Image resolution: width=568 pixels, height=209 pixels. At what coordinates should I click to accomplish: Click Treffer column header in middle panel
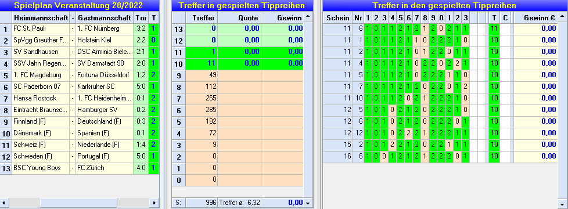(x=202, y=17)
